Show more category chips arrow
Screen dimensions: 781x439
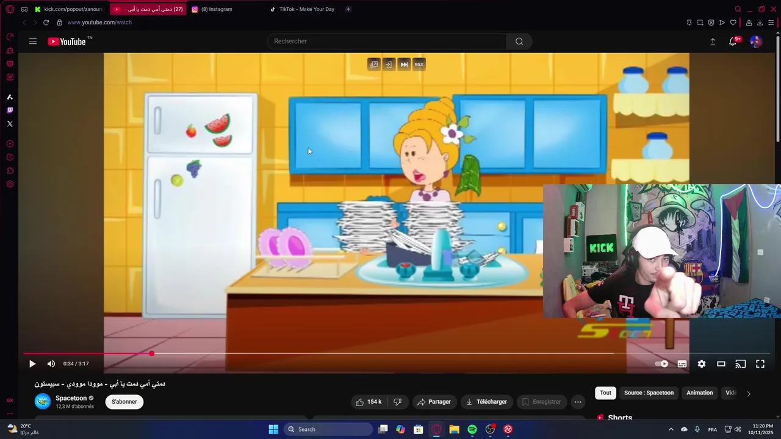[749, 393]
